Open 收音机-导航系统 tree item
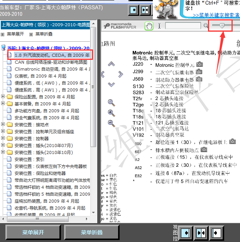The image size is (240, 242). pyautogui.click(x=50, y=208)
